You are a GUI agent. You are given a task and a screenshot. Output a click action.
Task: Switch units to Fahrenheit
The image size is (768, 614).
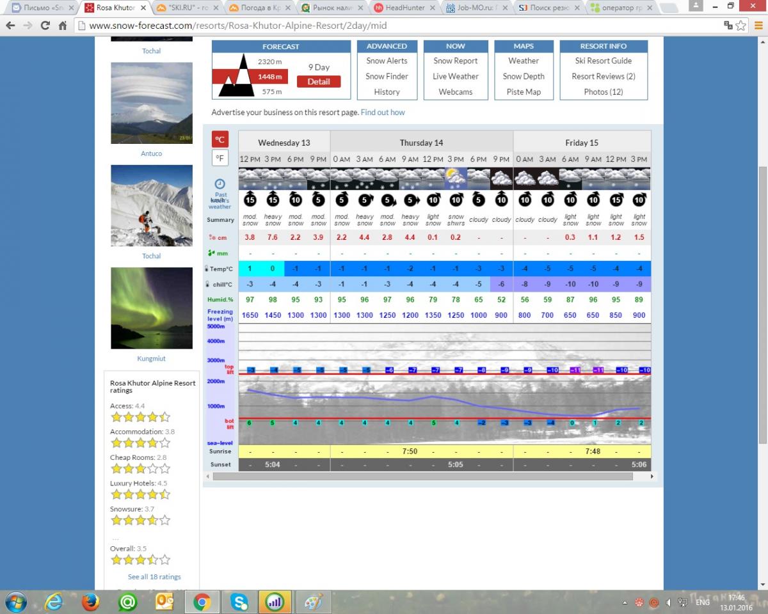220,158
